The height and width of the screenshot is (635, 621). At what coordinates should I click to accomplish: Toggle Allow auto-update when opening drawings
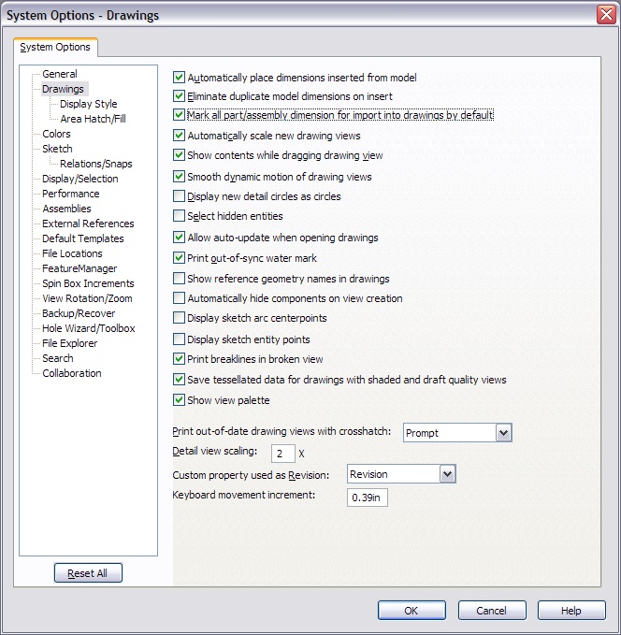[x=179, y=238]
